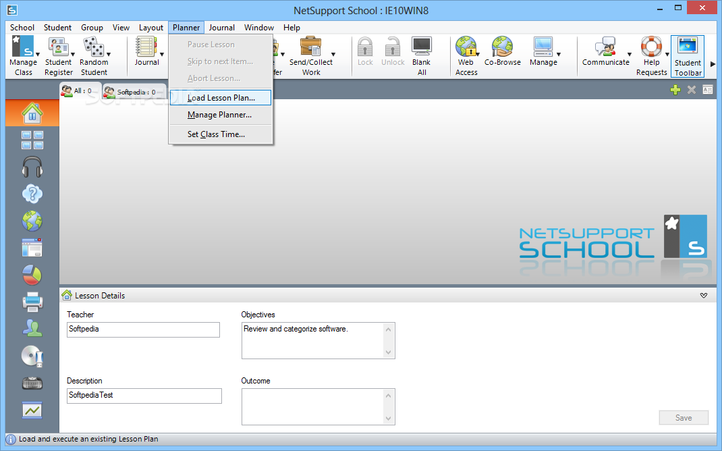This screenshot has height=451, width=722.
Task: Expand the Student Register dropdown arrow
Action: [x=73, y=55]
